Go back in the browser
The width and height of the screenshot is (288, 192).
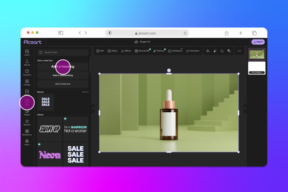point(80,33)
